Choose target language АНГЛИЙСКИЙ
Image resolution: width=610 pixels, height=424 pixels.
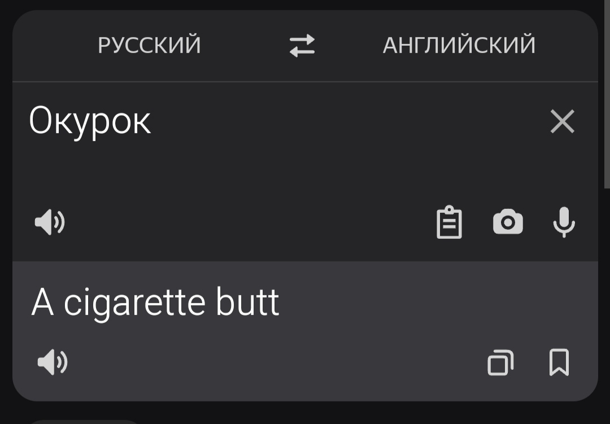[x=459, y=45]
